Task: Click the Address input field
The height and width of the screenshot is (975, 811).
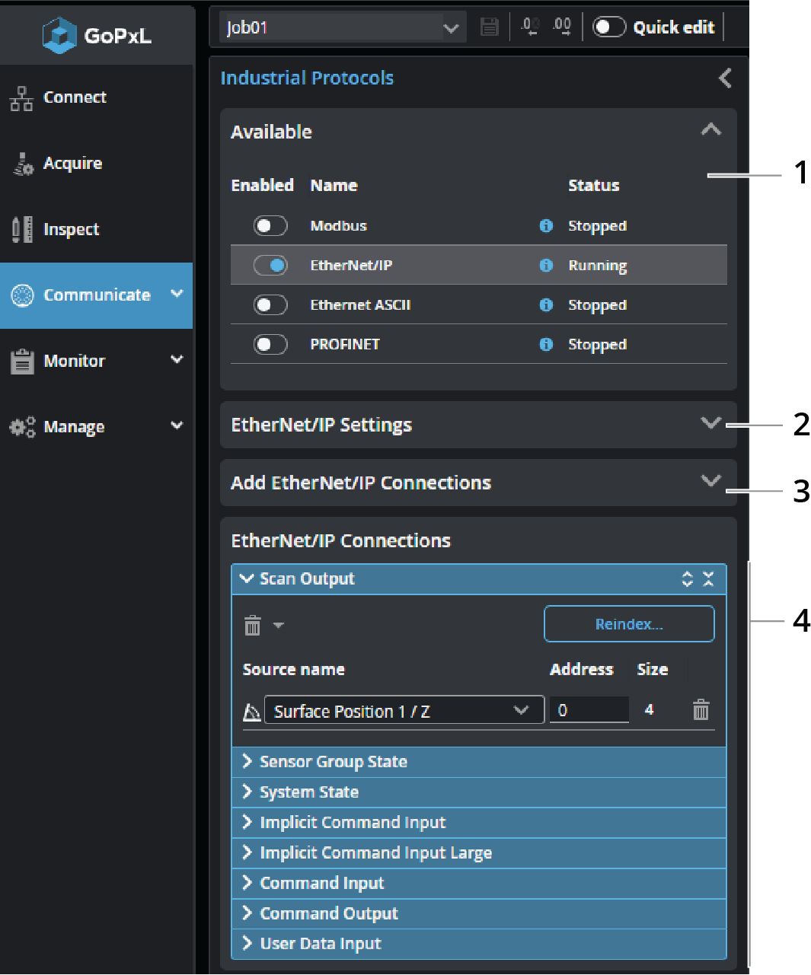Action: pyautogui.click(x=589, y=710)
